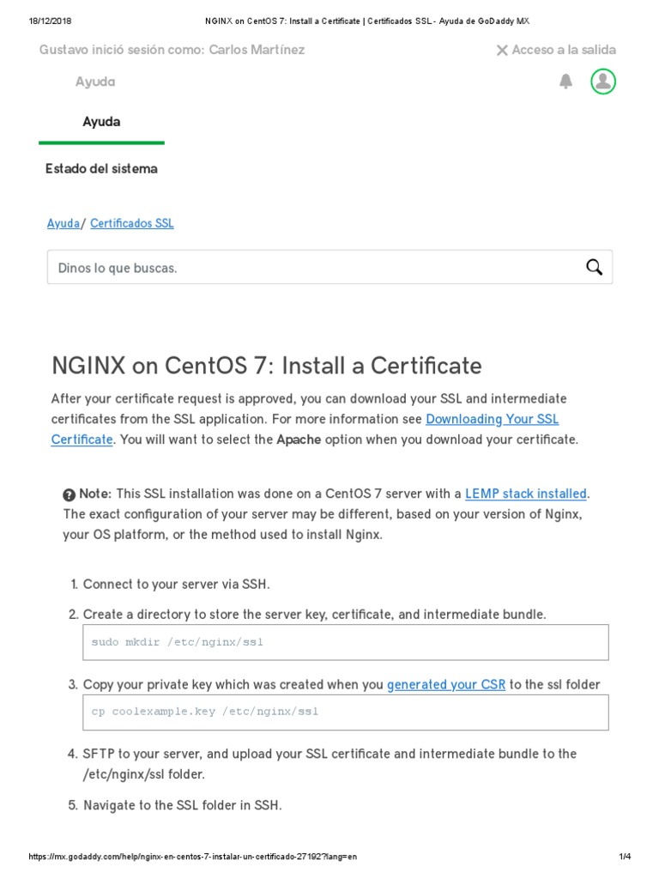
Task: Open the LEMP stack installed link
Action: (525, 494)
